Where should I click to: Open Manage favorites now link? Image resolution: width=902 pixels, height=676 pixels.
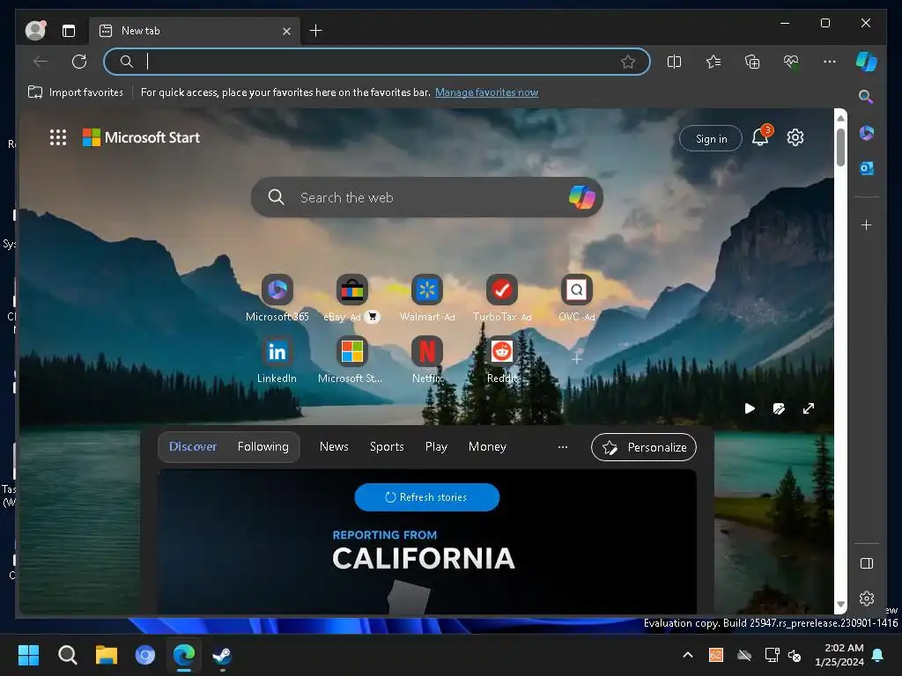(x=486, y=92)
